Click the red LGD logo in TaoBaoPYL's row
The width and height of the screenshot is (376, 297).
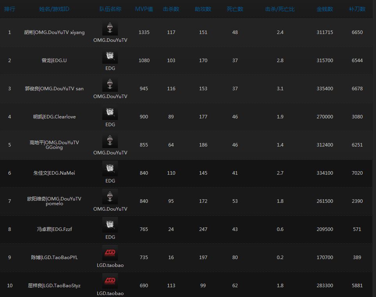pos(110,253)
